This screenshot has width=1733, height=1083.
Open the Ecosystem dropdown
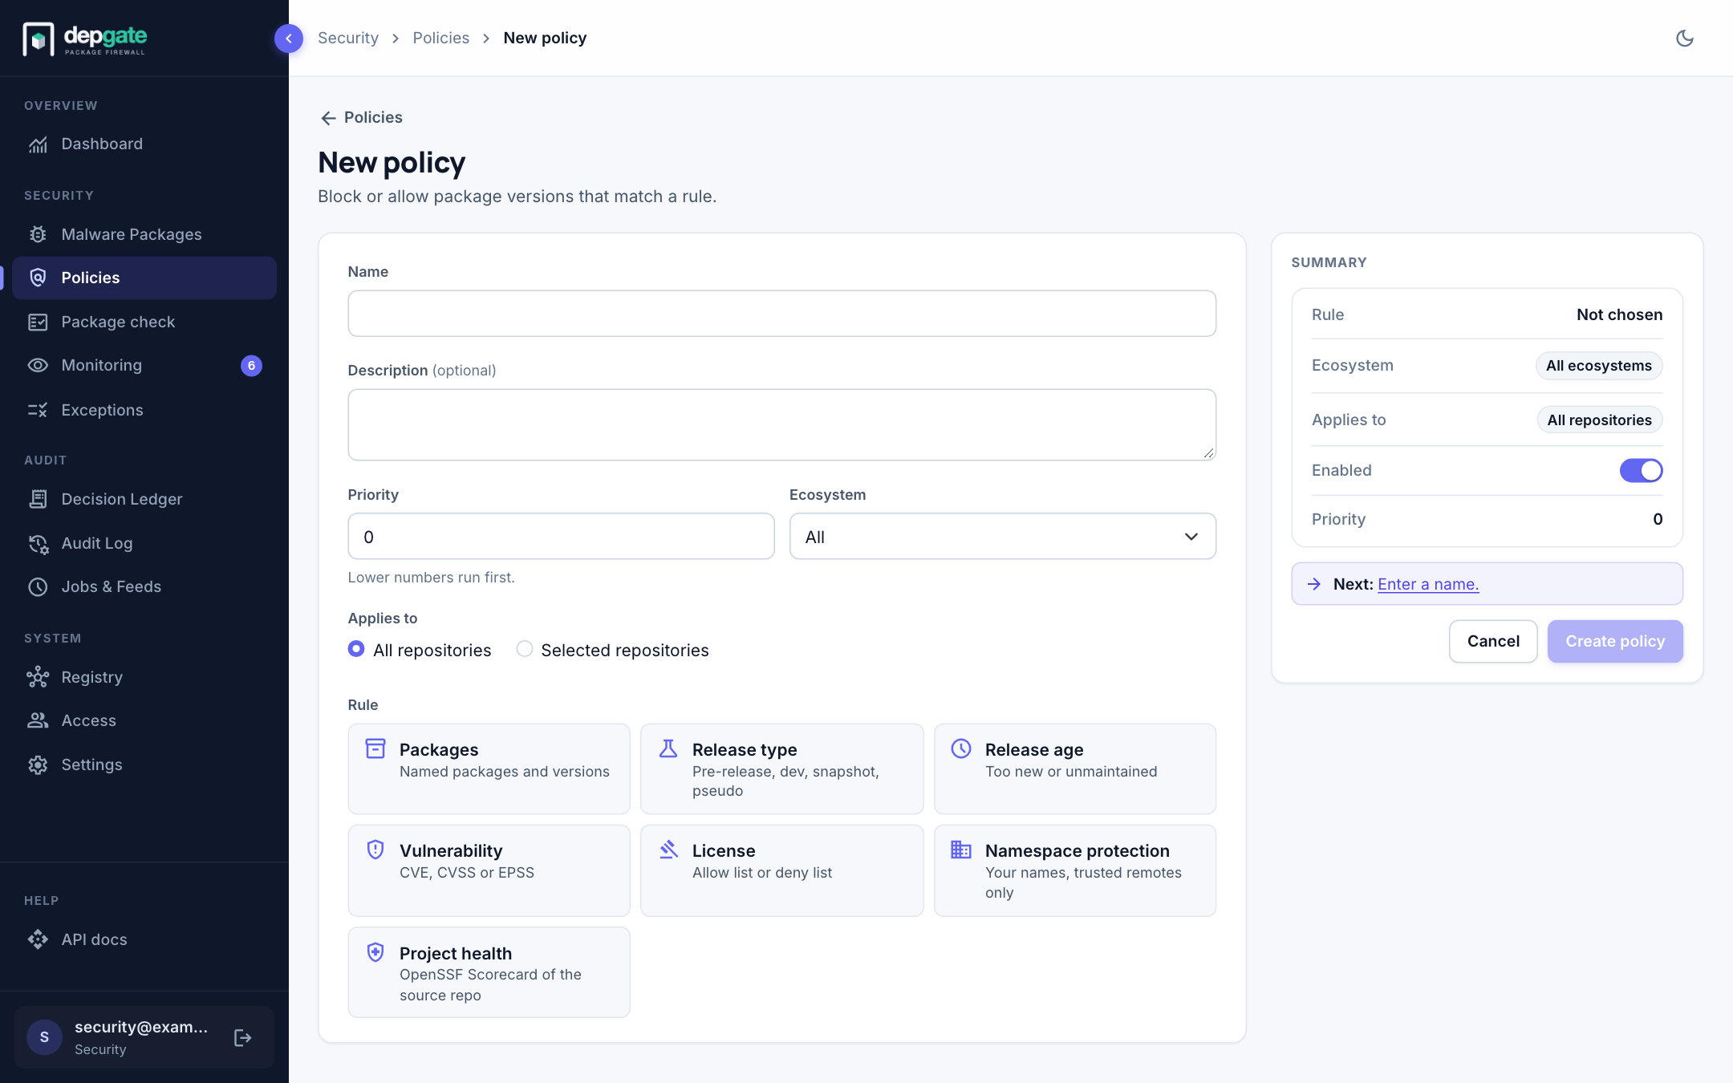point(1002,537)
